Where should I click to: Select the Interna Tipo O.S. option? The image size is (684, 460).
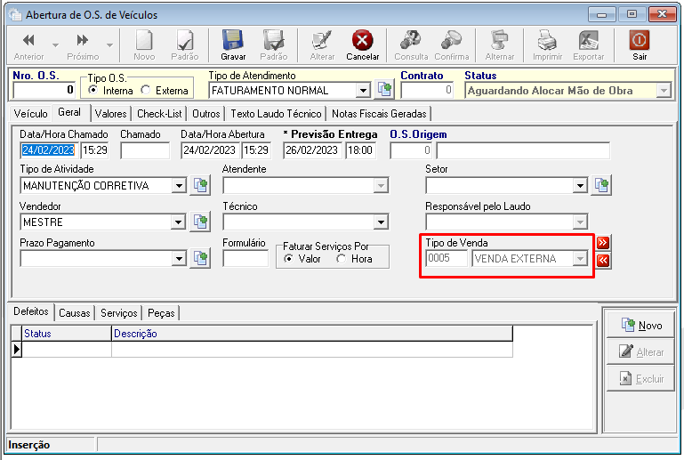click(93, 90)
